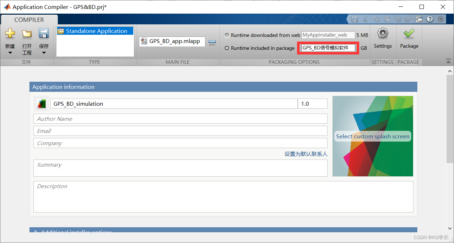Open the Settings gear

(383, 33)
